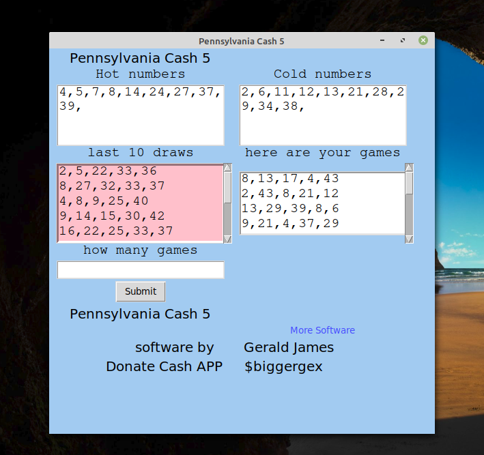Maximize the Pennsylvania Cash 5 window
The height and width of the screenshot is (455, 484).
403,40
